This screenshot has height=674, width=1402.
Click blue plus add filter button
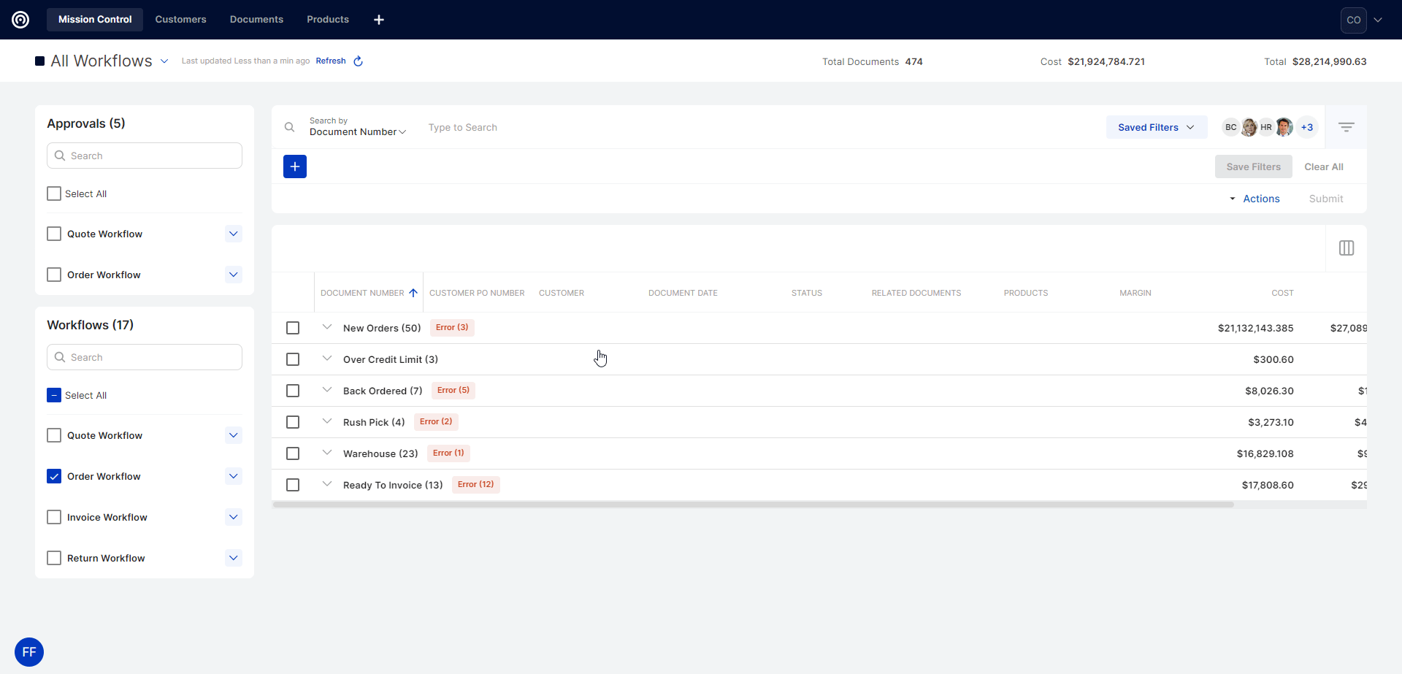click(295, 166)
